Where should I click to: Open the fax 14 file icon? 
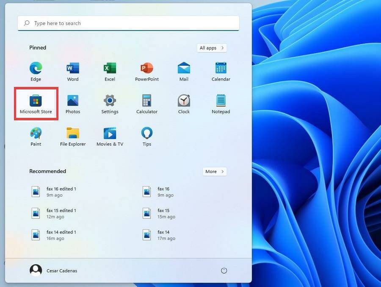pyautogui.click(x=146, y=235)
